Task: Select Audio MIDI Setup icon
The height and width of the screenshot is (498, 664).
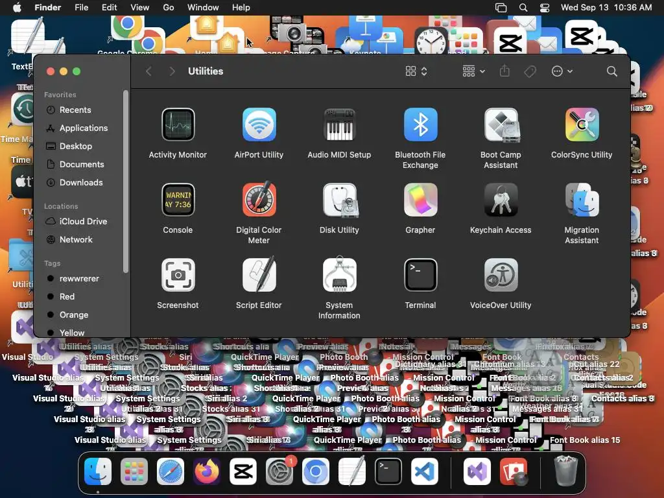Action: click(x=339, y=124)
